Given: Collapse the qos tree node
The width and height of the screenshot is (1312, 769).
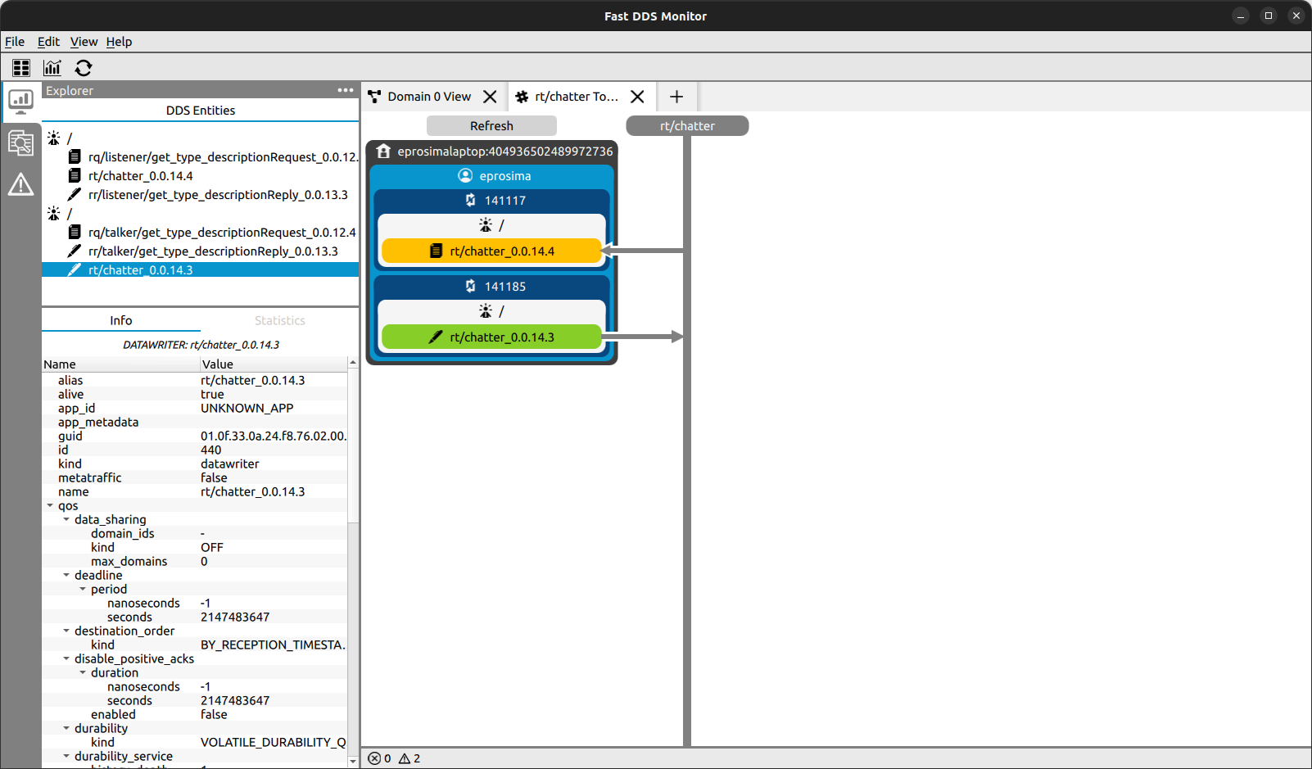Looking at the screenshot, I should [51, 506].
